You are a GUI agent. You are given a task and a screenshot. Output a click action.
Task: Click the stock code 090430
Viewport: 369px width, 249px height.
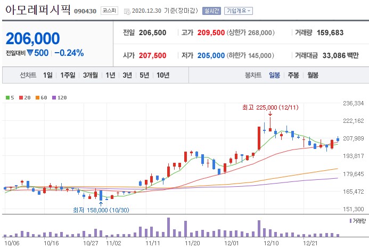point(85,11)
